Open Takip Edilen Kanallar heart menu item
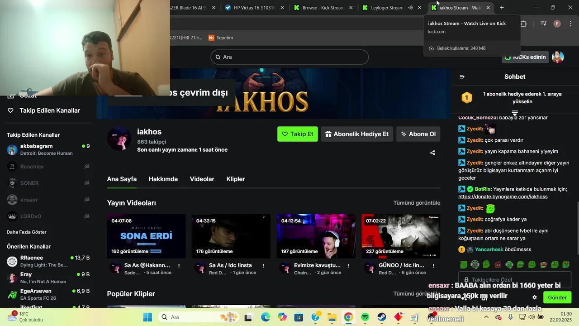 44,110
